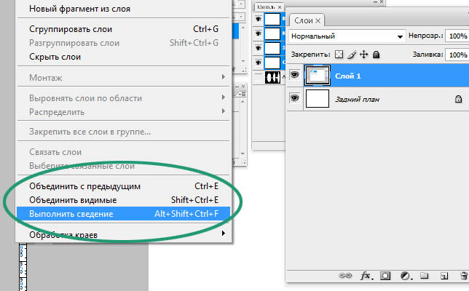This screenshot has height=291, width=469.
Task: Toggle lock image pixels brush icon
Action: point(350,55)
